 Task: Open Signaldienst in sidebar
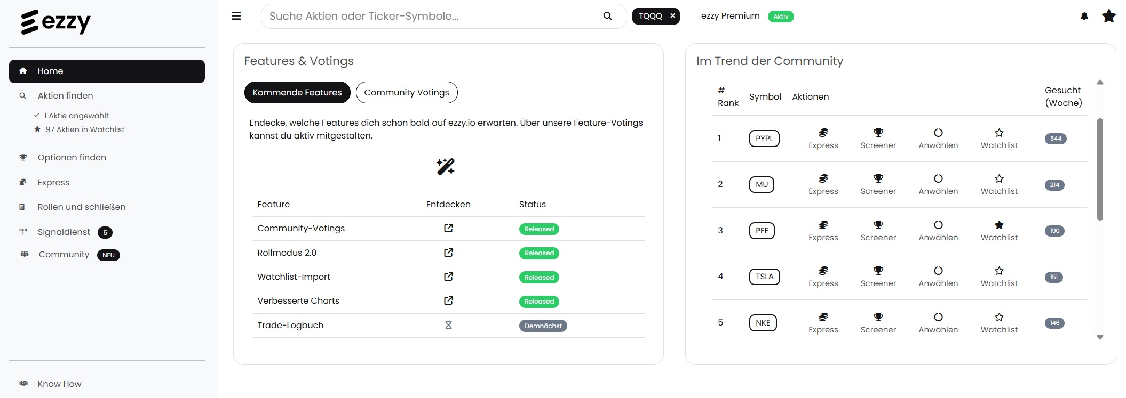[x=64, y=232]
